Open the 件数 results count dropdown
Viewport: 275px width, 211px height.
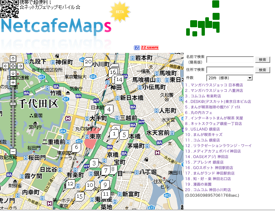tap(229, 78)
